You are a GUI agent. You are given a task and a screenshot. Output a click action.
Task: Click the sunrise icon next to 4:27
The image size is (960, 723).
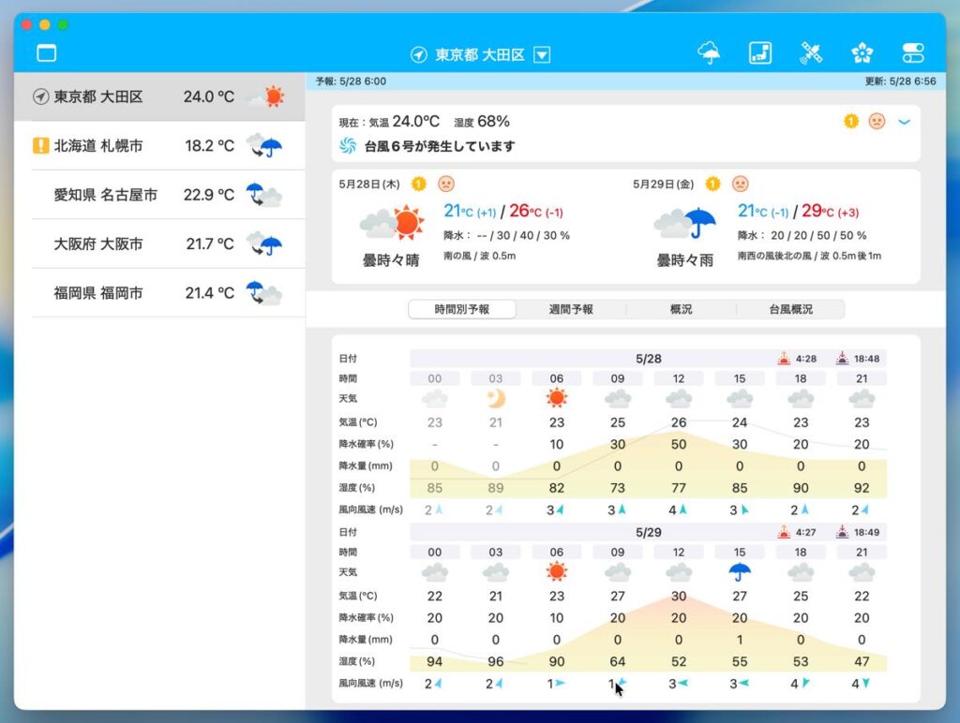coord(784,532)
